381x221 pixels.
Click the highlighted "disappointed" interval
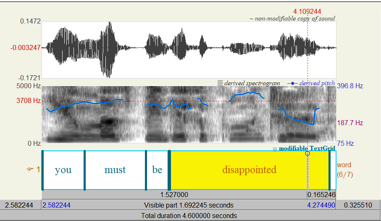(249, 170)
